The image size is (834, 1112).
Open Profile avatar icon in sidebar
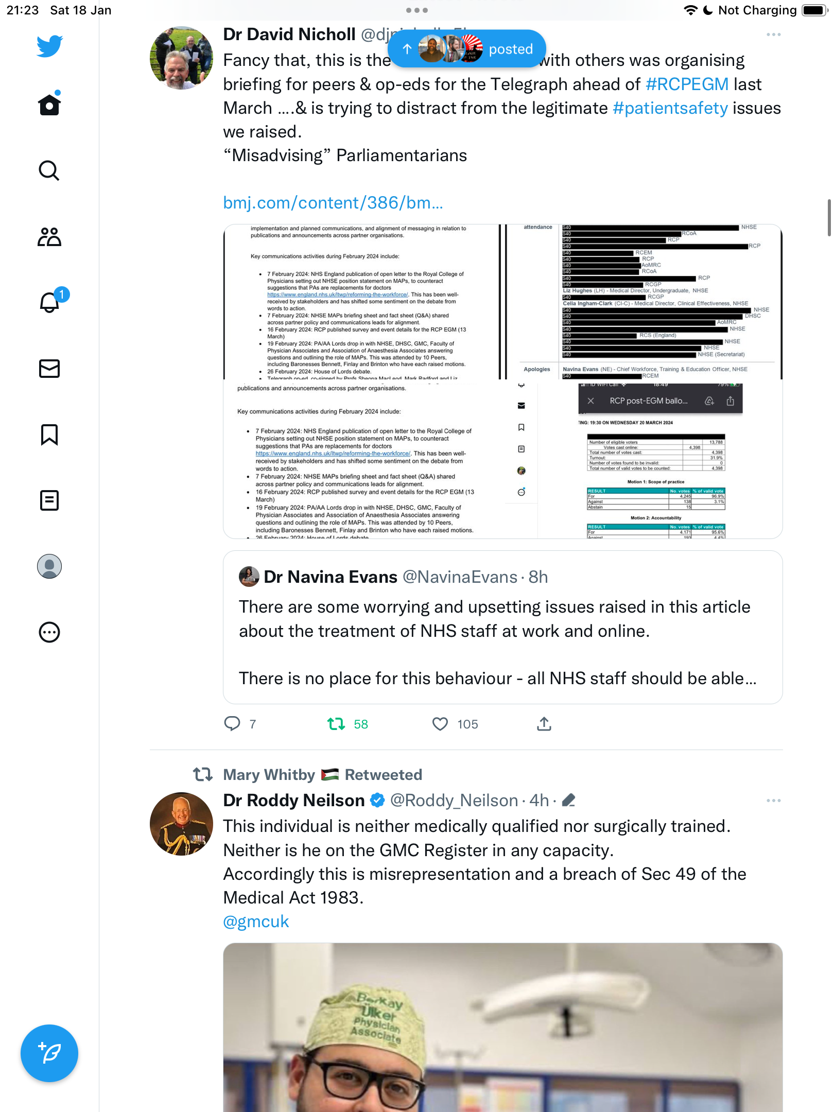[x=49, y=566]
